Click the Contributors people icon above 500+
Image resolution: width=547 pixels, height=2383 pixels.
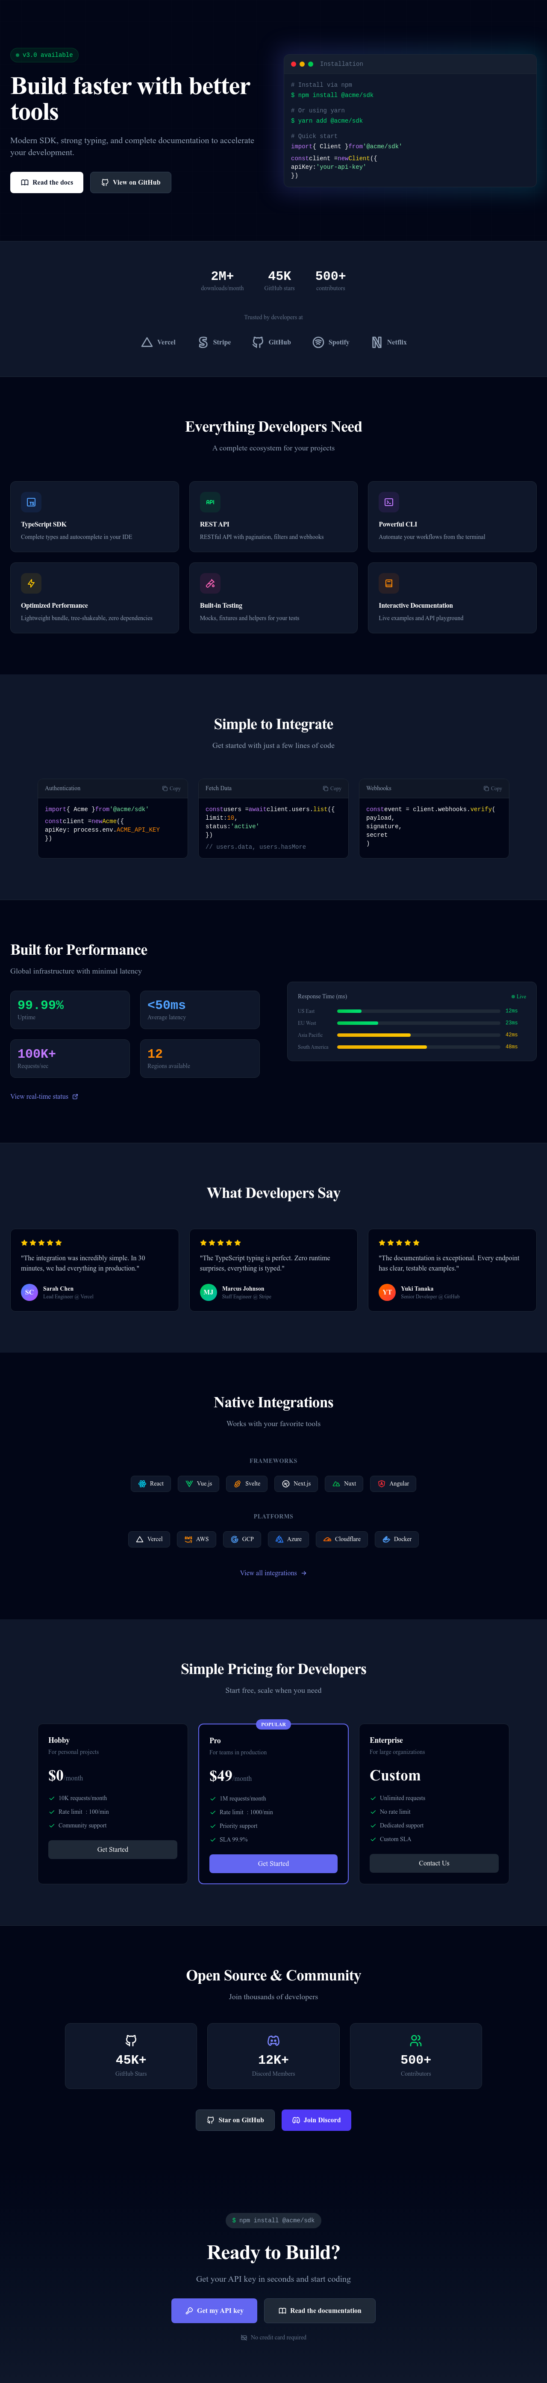click(415, 2040)
